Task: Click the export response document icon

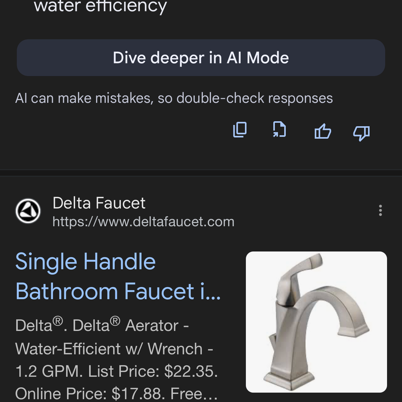Action: [279, 129]
